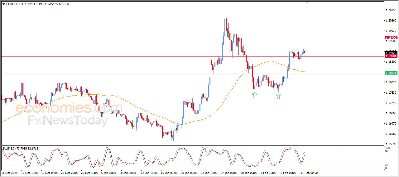Click the 1.20750 price axis label
399x177 pixels.
[391, 10]
